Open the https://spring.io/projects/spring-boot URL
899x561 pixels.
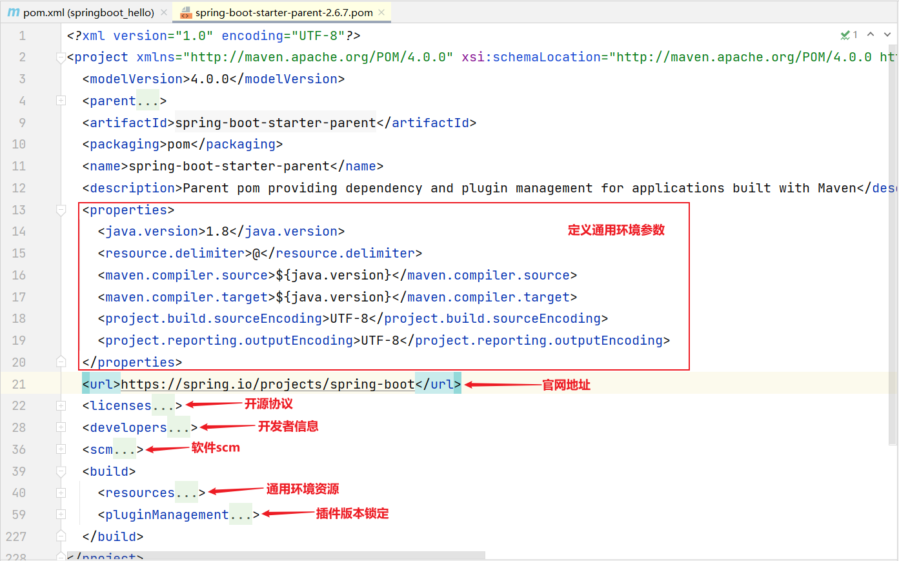pyautogui.click(x=268, y=384)
